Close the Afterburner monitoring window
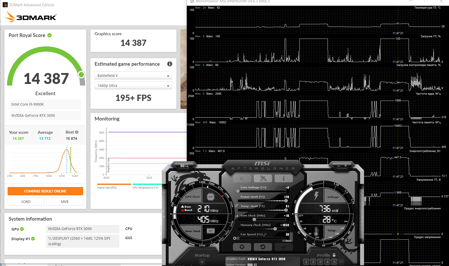The height and width of the screenshot is (266, 449). tap(441, 1)
